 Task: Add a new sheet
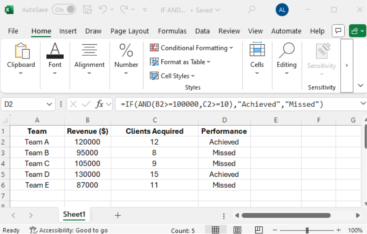click(118, 215)
